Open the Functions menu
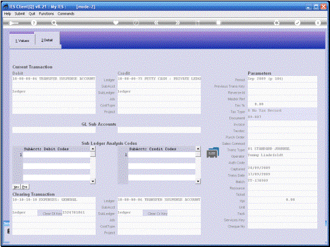Image resolution: width=330 pixels, height=247 pixels. tap(46, 13)
